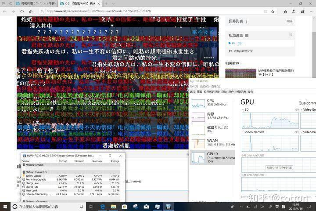Open the Mail app from the taskbar

[146, 207]
